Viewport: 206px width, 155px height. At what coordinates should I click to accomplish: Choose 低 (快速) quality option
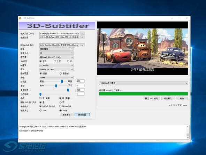click(x=40, y=98)
